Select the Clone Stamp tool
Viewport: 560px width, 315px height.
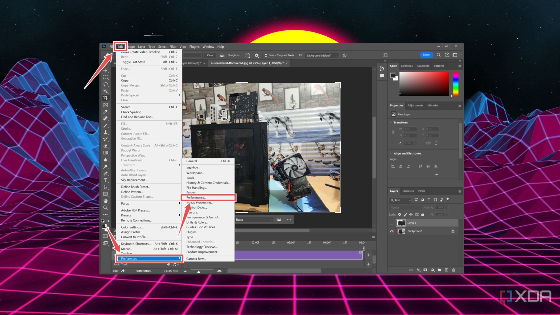point(105,132)
